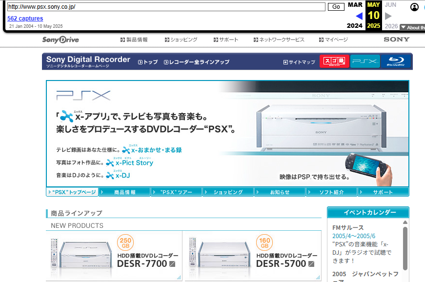Open the Blu-ray Disc brand icon
The image size is (425, 282).
(x=396, y=61)
